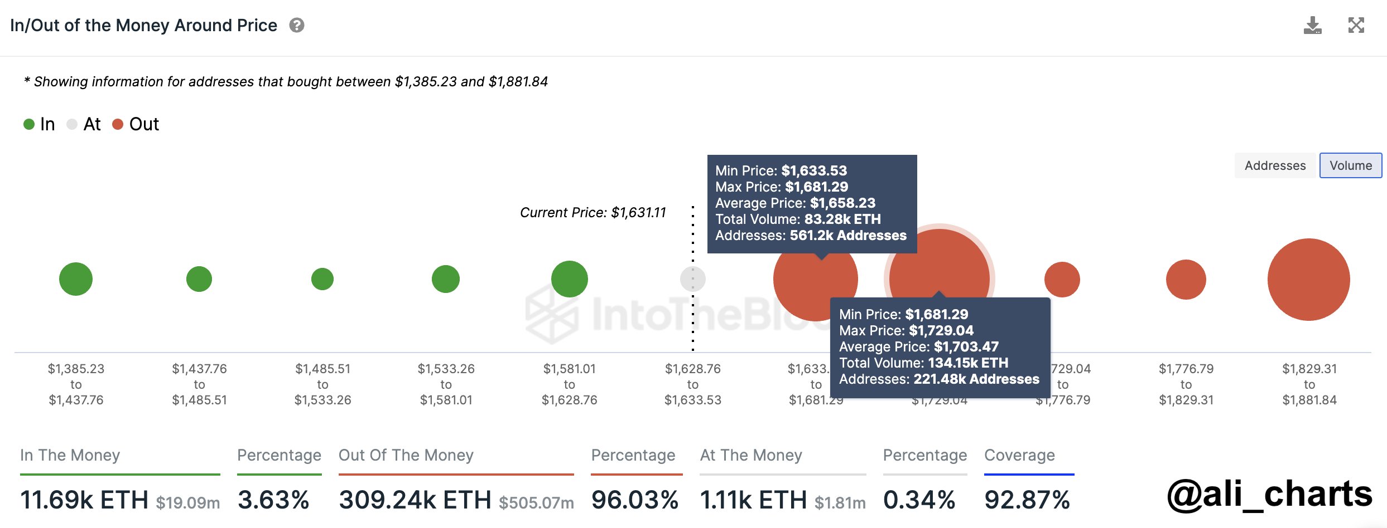
Task: Select the large red bubble at $1,829.31
Action: point(1309,279)
